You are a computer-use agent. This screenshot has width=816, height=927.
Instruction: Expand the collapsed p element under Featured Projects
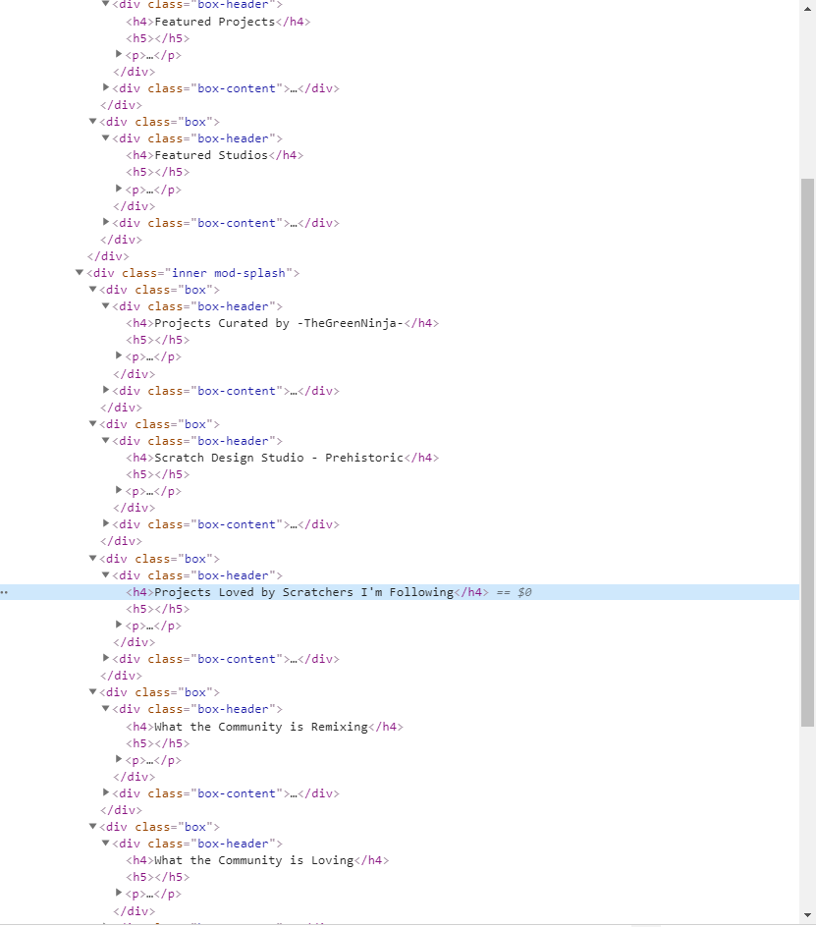click(x=118, y=54)
